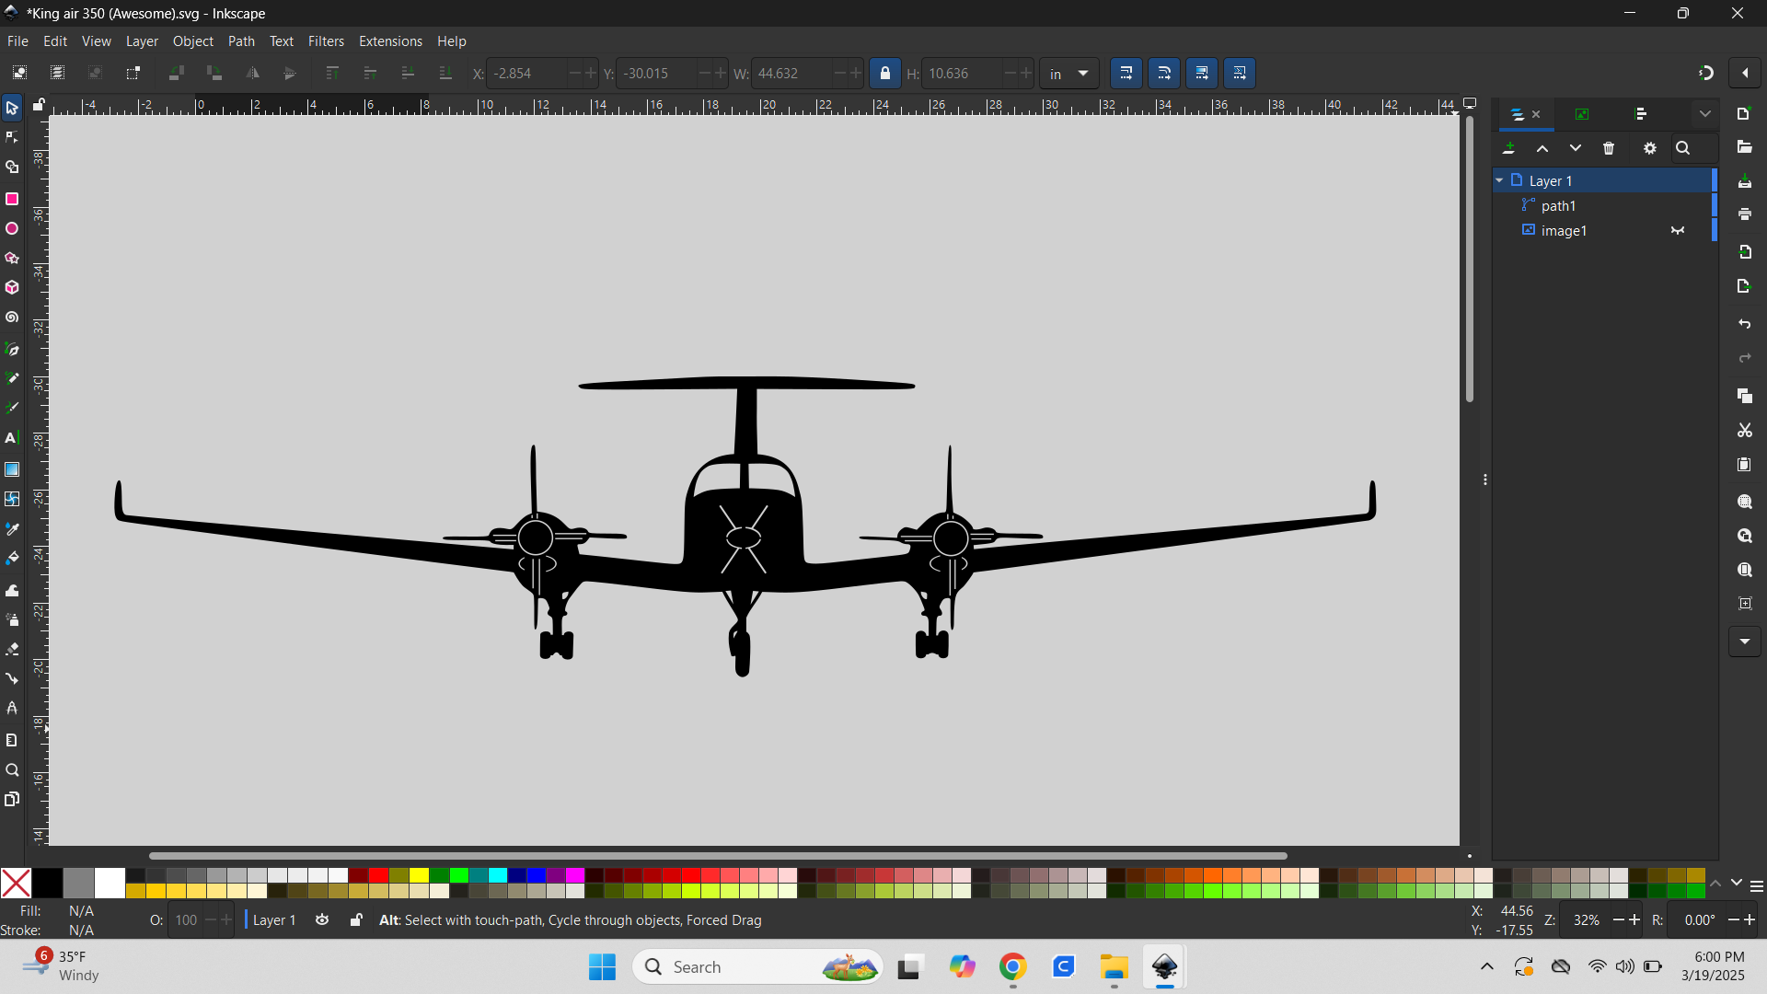Viewport: 1767px width, 994px height.
Task: Open the File menu
Action: coord(17,41)
